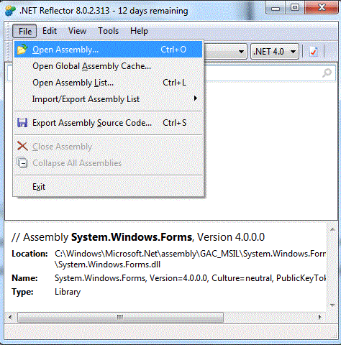Click the horizontal scrollbar thumb in details pane

point(120,317)
